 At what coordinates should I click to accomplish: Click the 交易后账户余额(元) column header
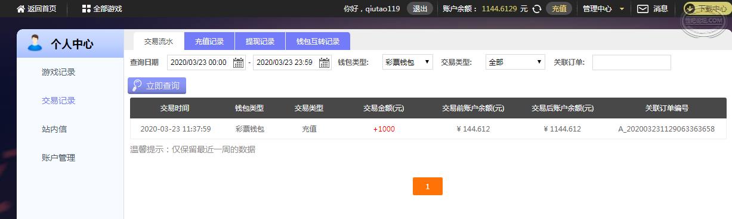563,108
